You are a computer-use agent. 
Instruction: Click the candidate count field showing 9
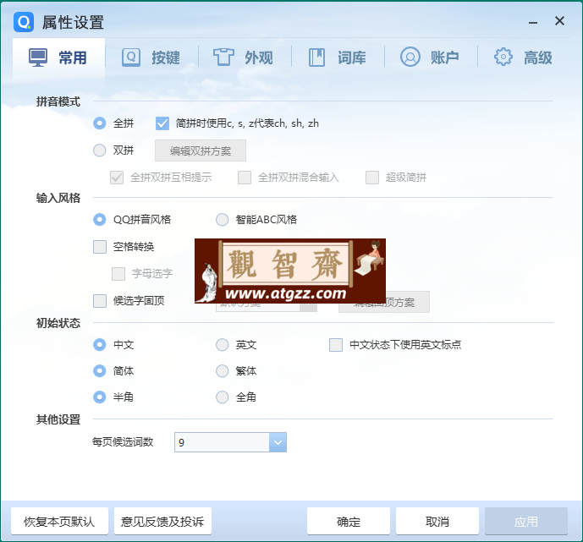[x=222, y=442]
